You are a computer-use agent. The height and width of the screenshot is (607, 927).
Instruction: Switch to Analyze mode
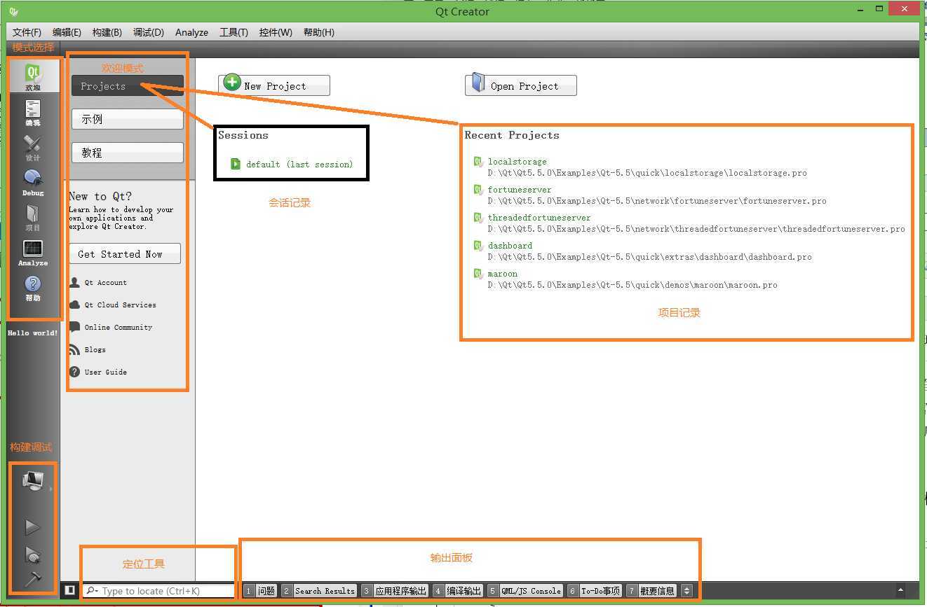click(33, 252)
